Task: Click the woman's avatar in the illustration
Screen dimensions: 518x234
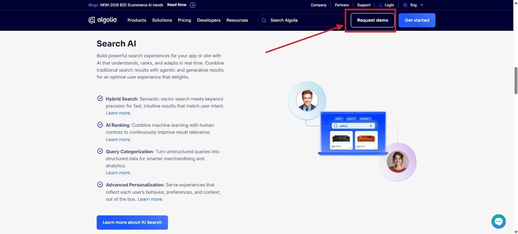Action: coord(398,161)
